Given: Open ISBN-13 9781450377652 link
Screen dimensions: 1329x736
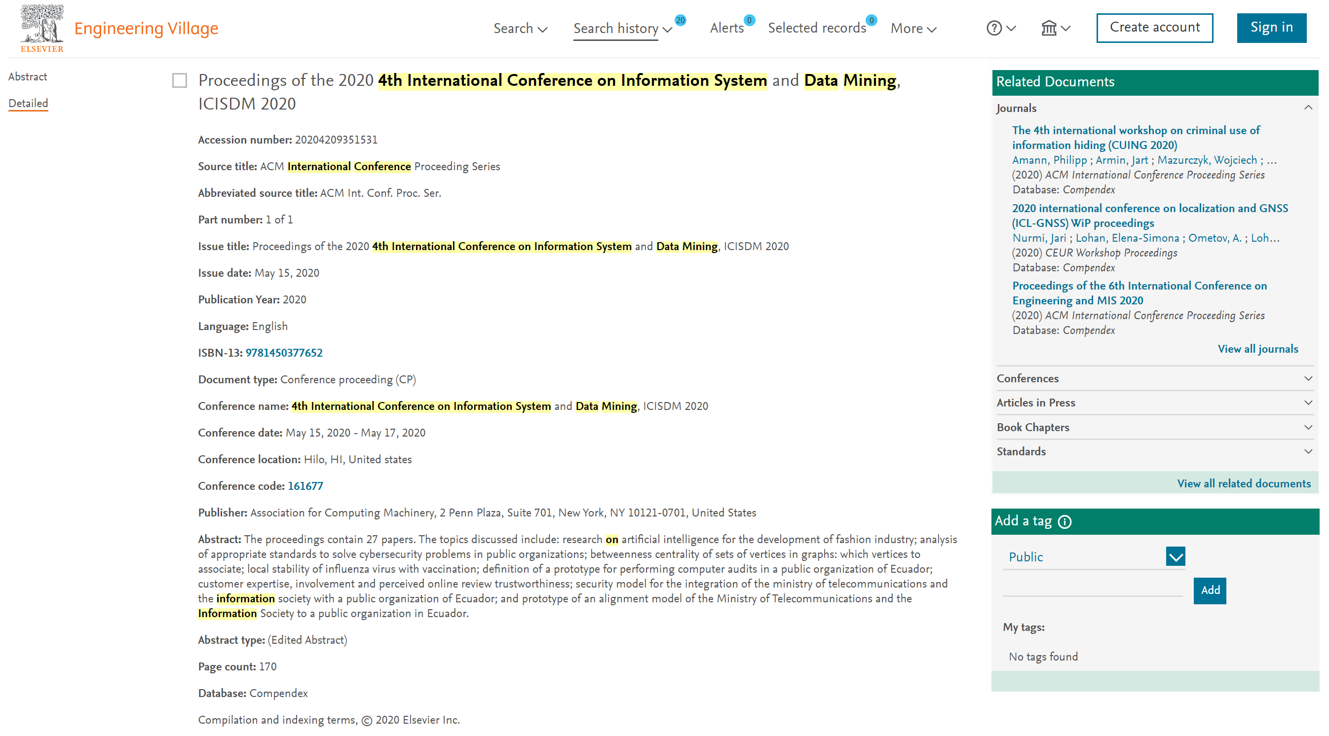Looking at the screenshot, I should [284, 353].
